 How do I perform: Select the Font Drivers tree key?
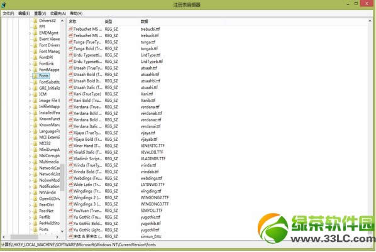(50, 45)
